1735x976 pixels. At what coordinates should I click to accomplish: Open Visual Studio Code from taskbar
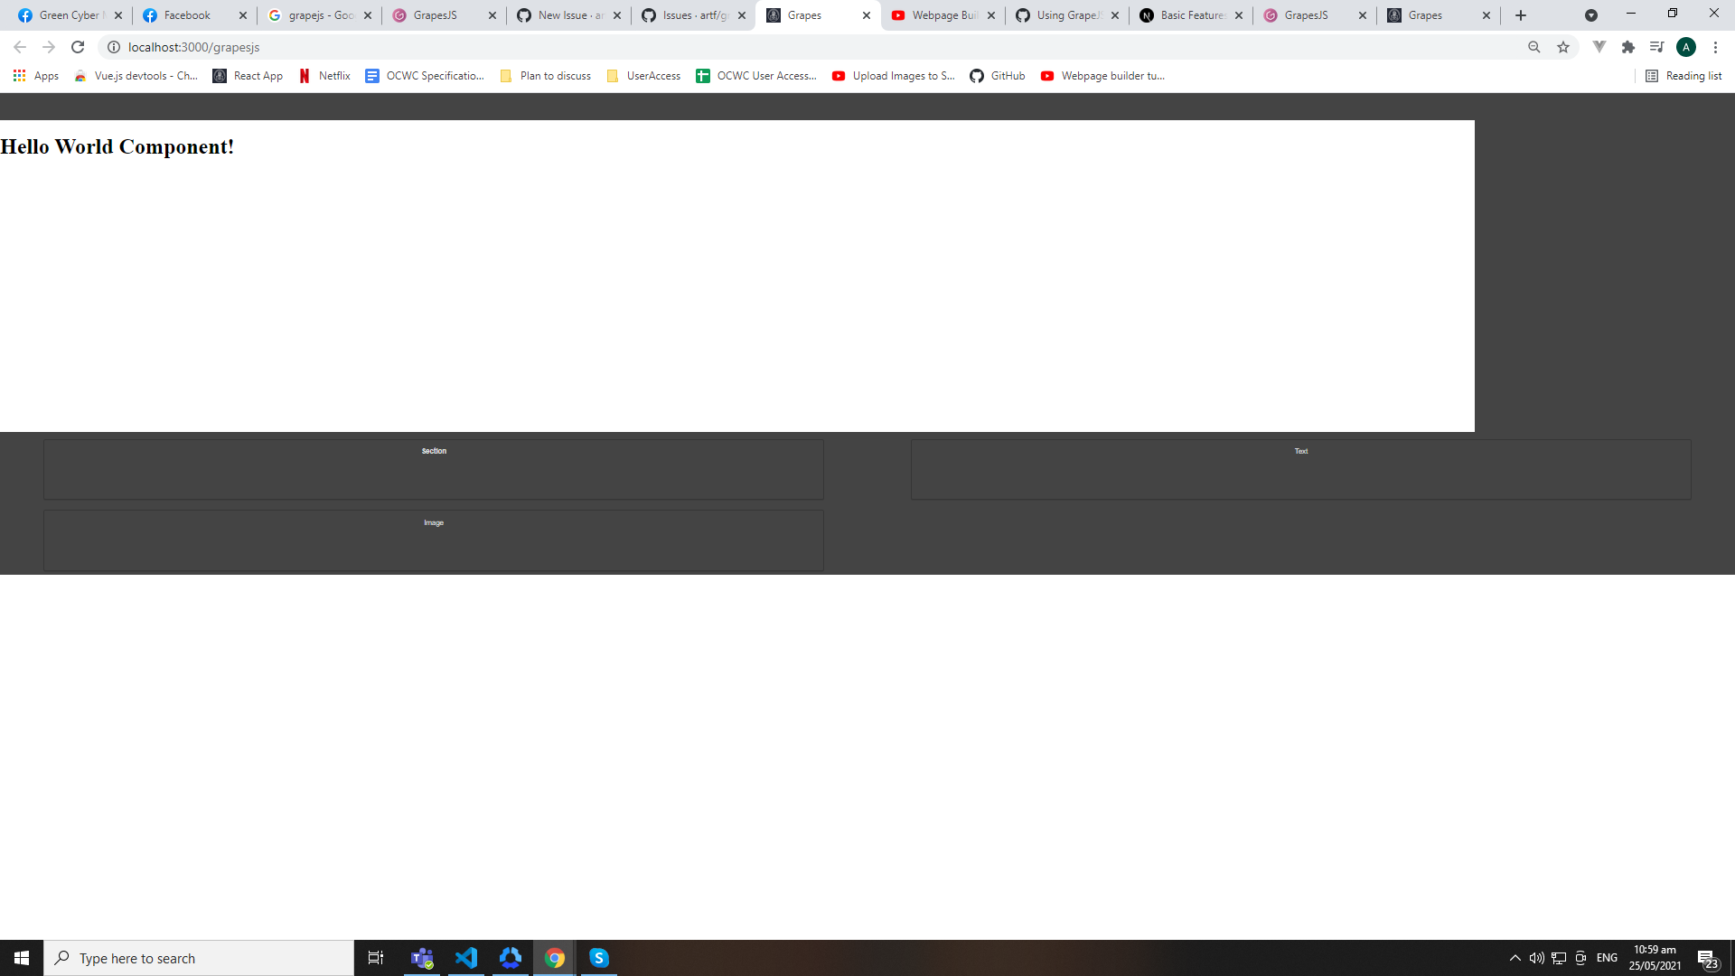(x=466, y=958)
